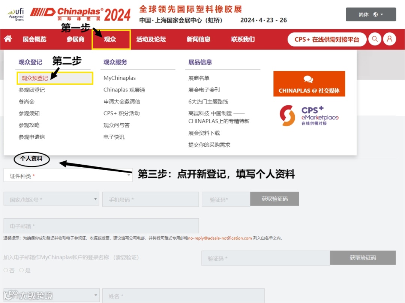
Task: Open 提交你的采购需求 link
Action: coord(209,145)
